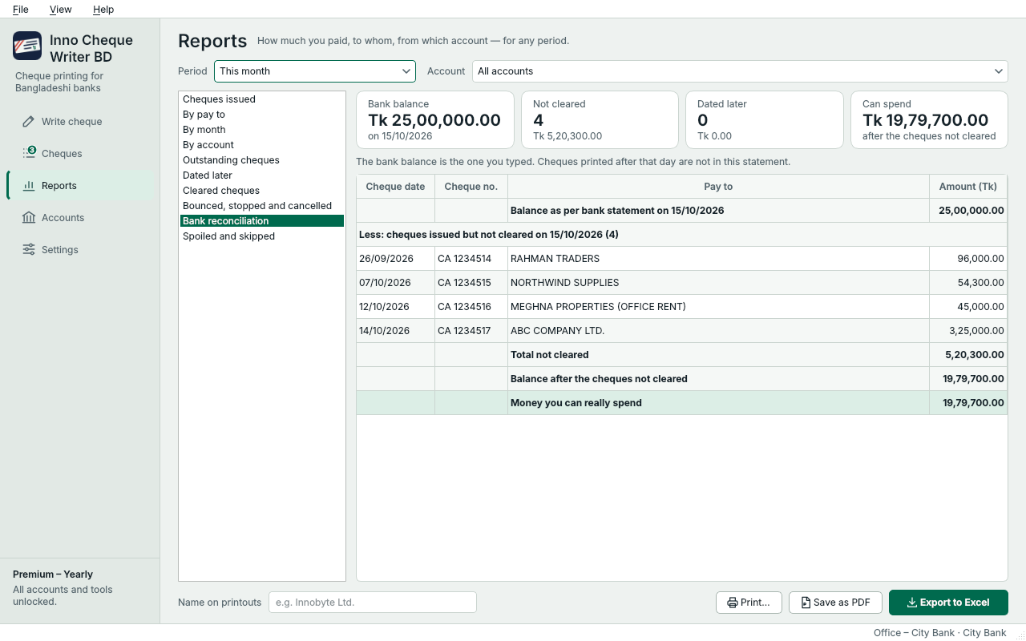Open the Period dropdown showing This month
The width and height of the screenshot is (1026, 641).
(315, 71)
